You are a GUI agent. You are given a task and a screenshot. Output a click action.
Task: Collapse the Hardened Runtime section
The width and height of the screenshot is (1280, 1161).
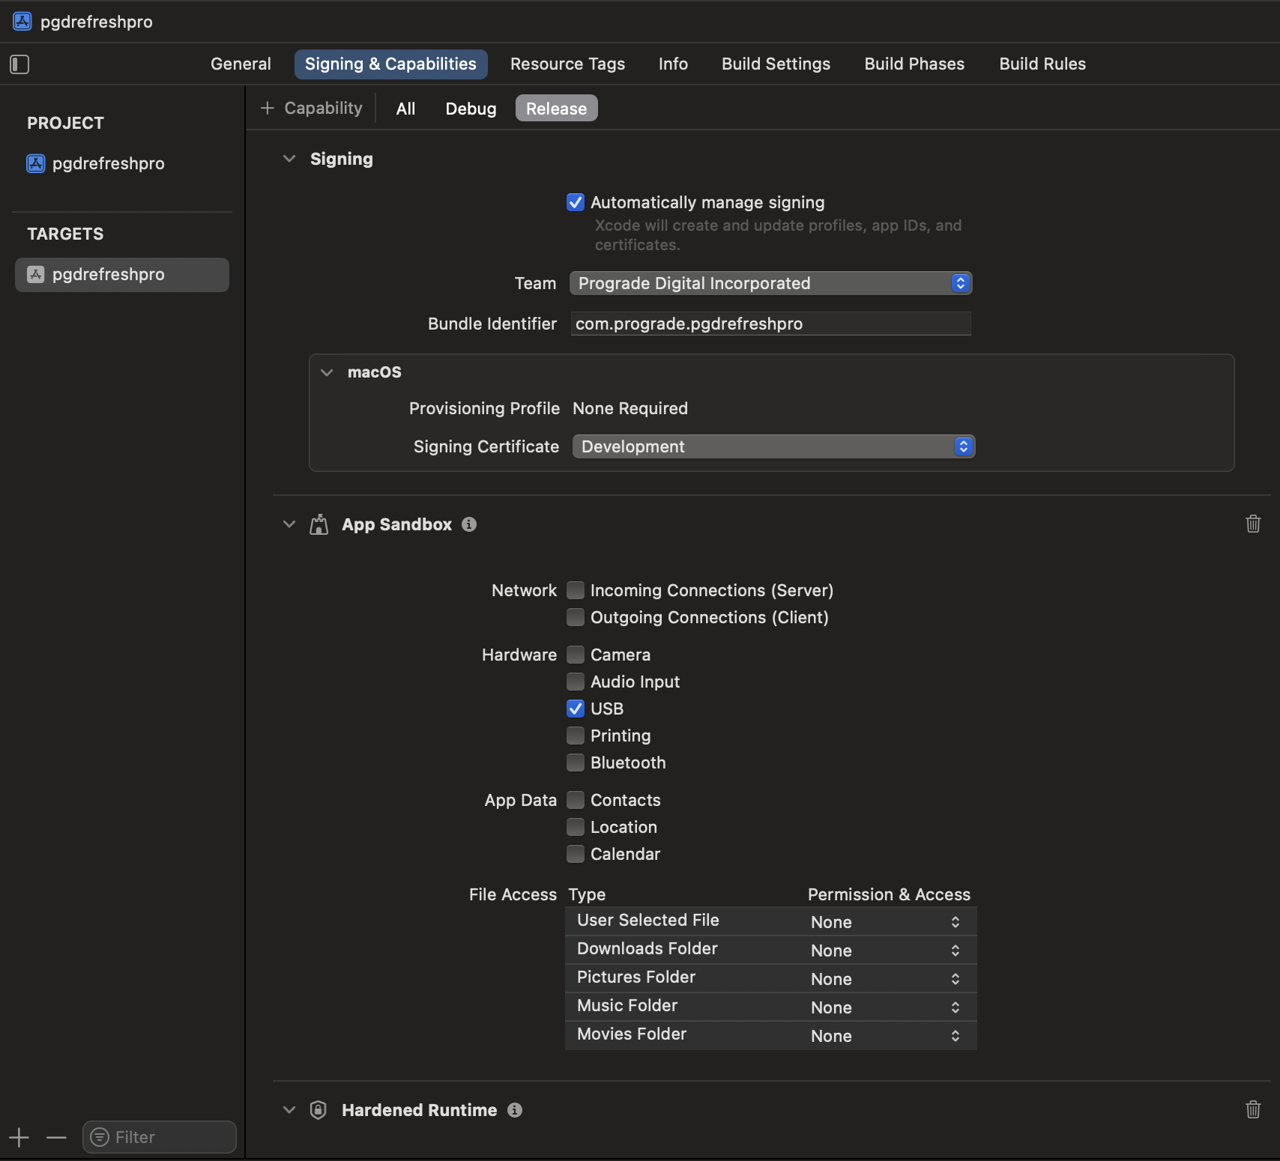coord(289,1110)
